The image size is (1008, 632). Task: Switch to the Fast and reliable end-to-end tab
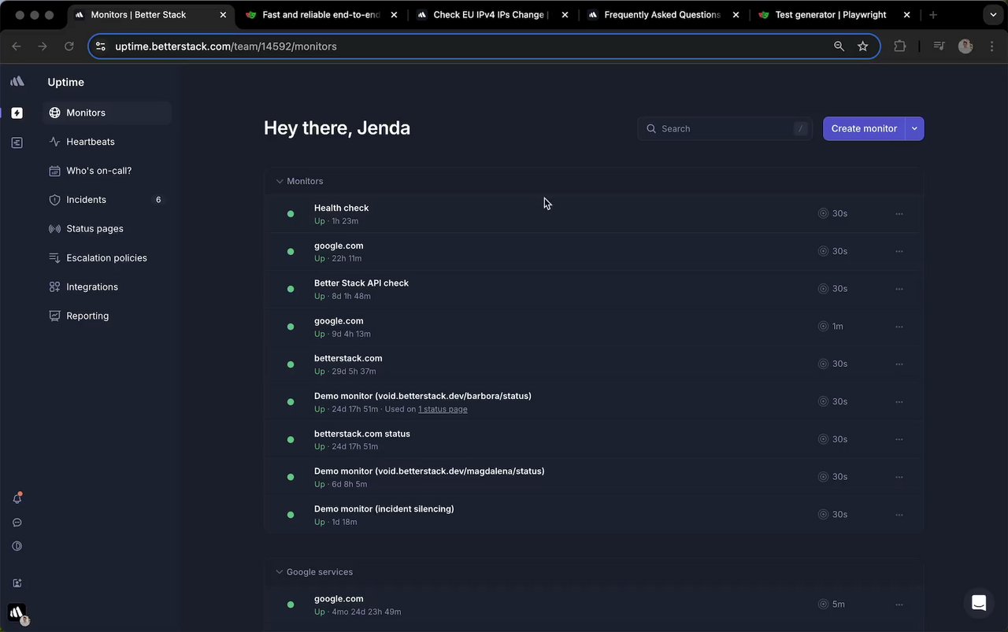[321, 15]
